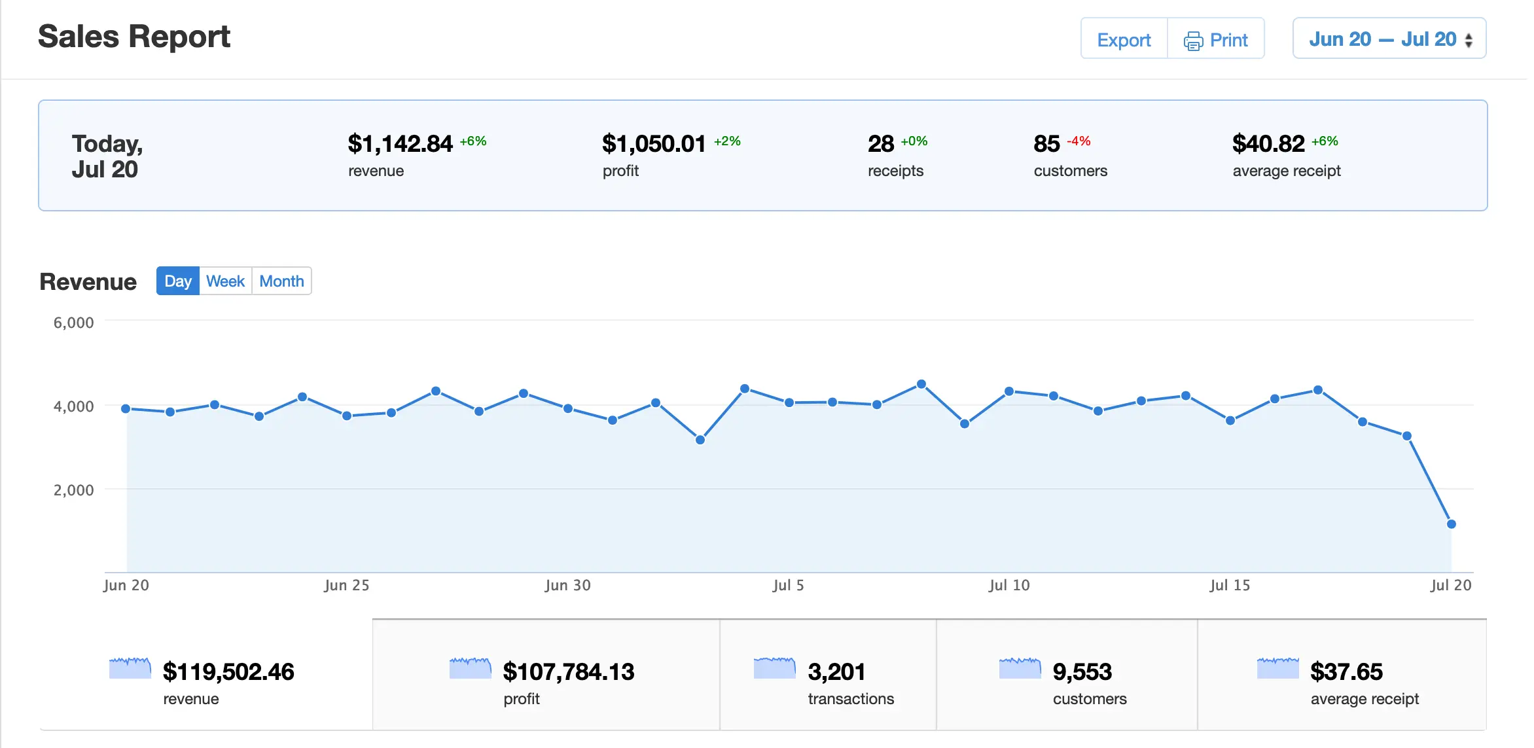Click the revenue sparkline icon
1534x748 pixels.
click(132, 669)
